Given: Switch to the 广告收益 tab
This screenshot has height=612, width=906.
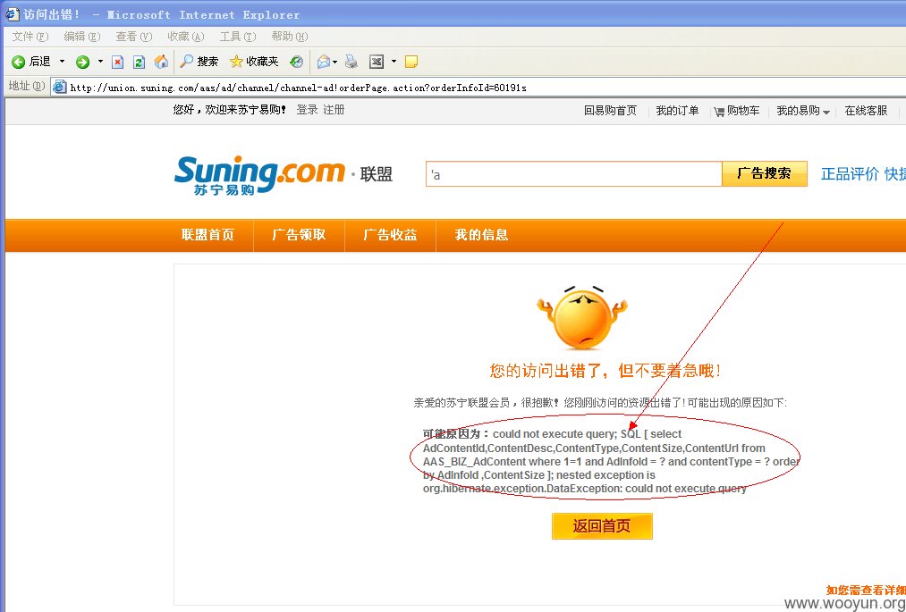Looking at the screenshot, I should click(390, 235).
